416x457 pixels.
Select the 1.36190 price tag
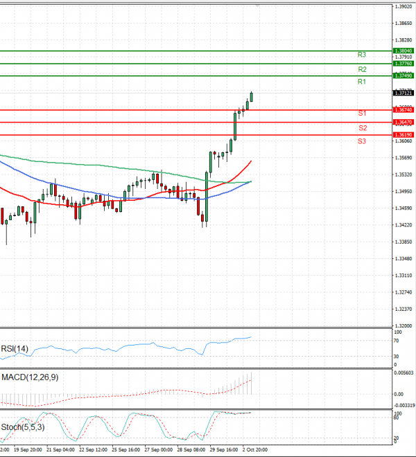tap(403, 135)
